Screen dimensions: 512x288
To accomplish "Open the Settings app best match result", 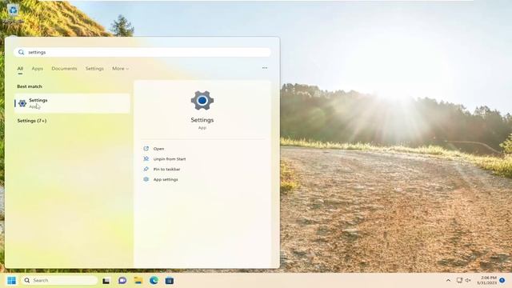I will pyautogui.click(x=72, y=103).
